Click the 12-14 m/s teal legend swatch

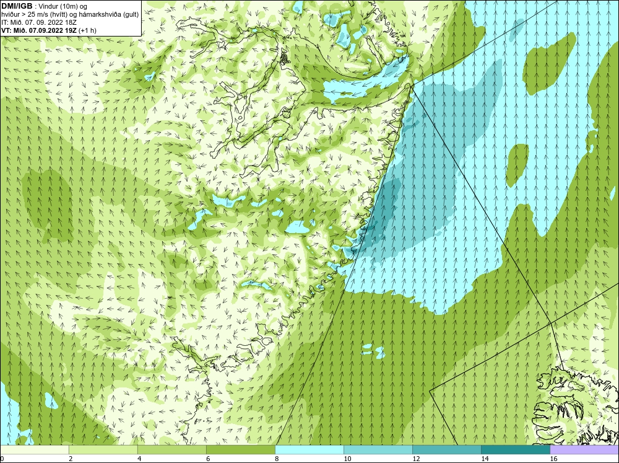pyautogui.click(x=446, y=449)
